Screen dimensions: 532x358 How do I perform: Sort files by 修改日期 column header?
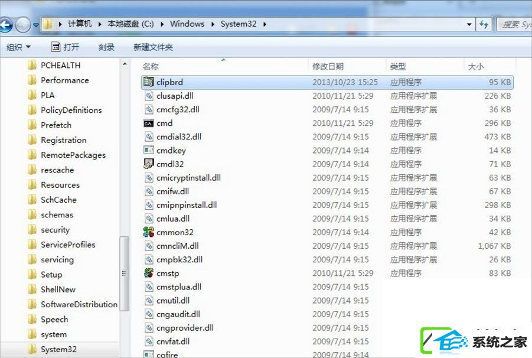pos(328,67)
